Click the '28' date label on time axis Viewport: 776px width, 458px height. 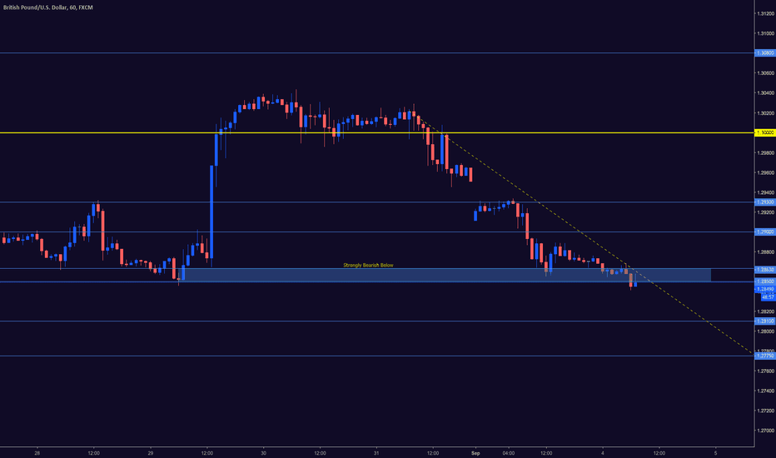tap(37, 453)
